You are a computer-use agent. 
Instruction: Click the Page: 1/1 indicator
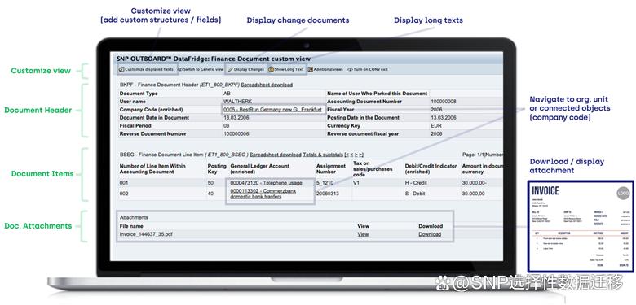(x=473, y=155)
